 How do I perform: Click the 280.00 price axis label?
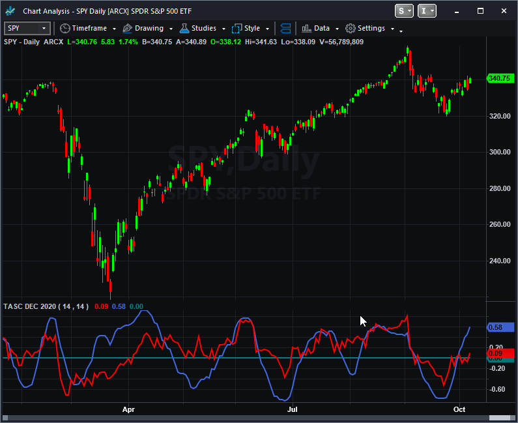500,188
